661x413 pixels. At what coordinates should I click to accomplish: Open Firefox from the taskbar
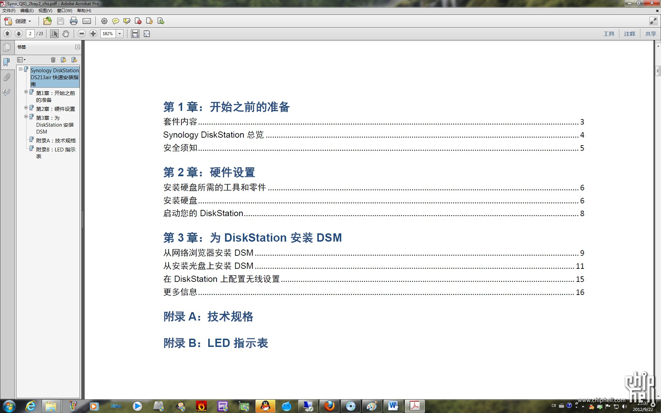tap(329, 406)
